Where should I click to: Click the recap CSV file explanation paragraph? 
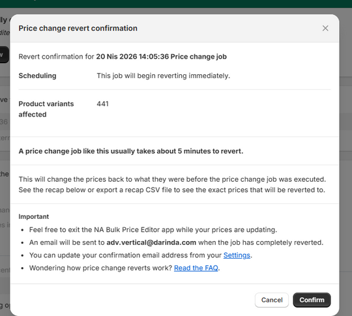pyautogui.click(x=172, y=184)
